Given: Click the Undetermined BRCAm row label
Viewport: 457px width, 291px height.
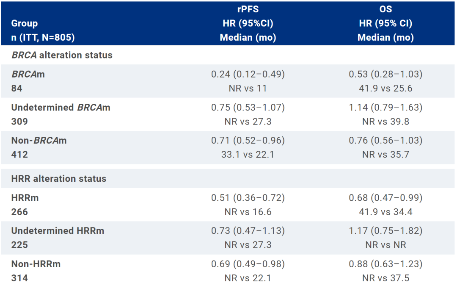Looking at the screenshot, I should [61, 107].
